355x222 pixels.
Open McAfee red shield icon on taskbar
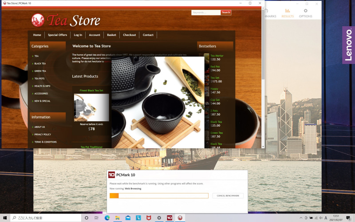(x=149, y=218)
